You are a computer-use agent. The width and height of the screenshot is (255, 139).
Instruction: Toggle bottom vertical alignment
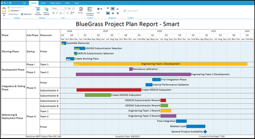coord(118,9)
